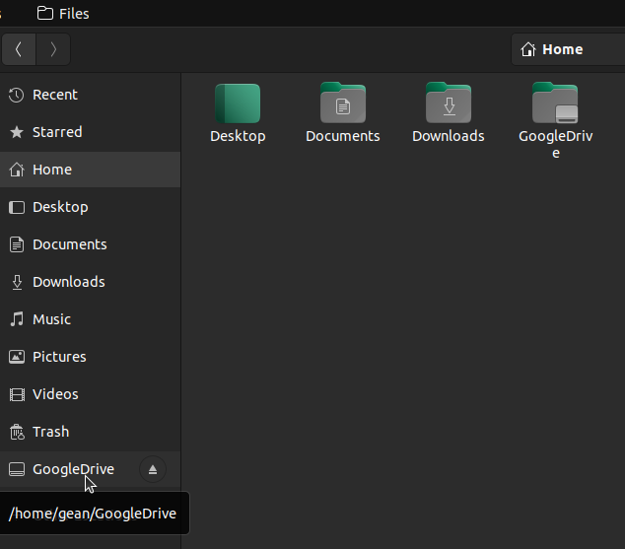625x549 pixels.
Task: Open the Desktop folder icon
Action: (x=238, y=104)
